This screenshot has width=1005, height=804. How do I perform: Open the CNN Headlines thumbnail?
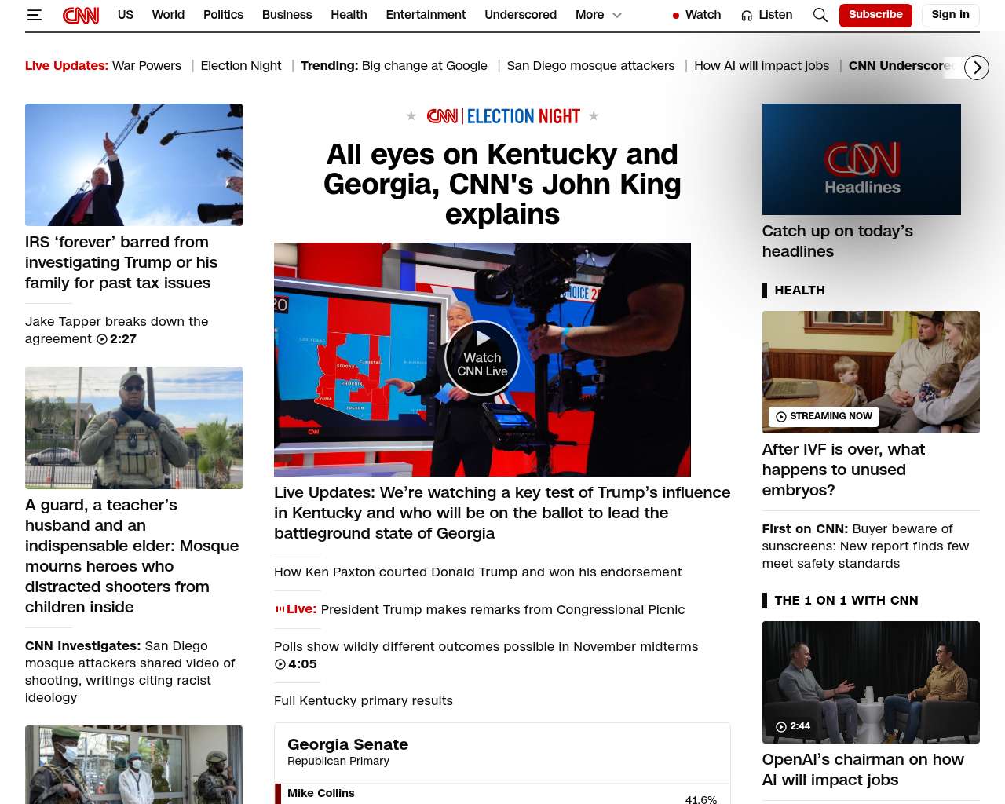(x=861, y=159)
